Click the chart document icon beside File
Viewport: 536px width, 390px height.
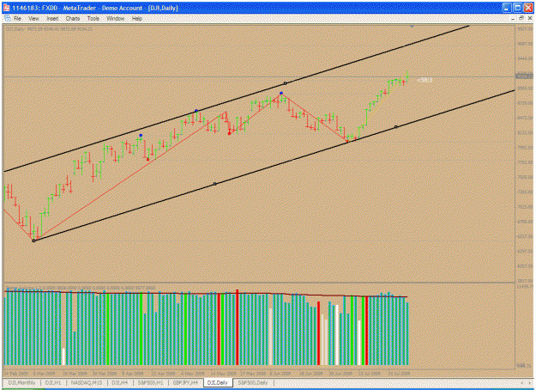point(7,19)
